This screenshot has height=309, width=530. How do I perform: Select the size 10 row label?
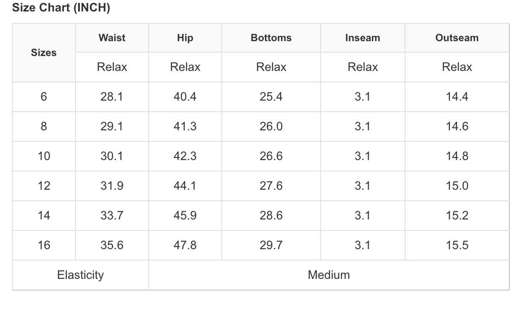[44, 156]
